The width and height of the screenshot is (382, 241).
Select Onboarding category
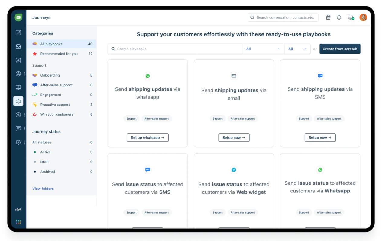pyautogui.click(x=61, y=75)
